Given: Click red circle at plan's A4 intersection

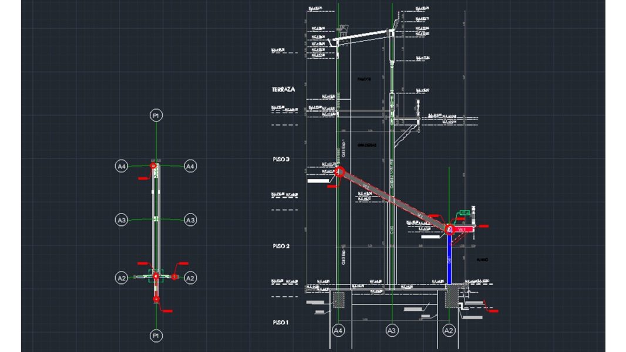Looking at the screenshot, I should tap(154, 167).
